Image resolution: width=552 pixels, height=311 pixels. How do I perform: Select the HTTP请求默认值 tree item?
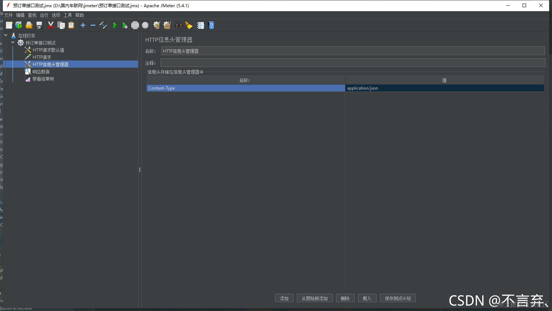[x=49, y=50]
